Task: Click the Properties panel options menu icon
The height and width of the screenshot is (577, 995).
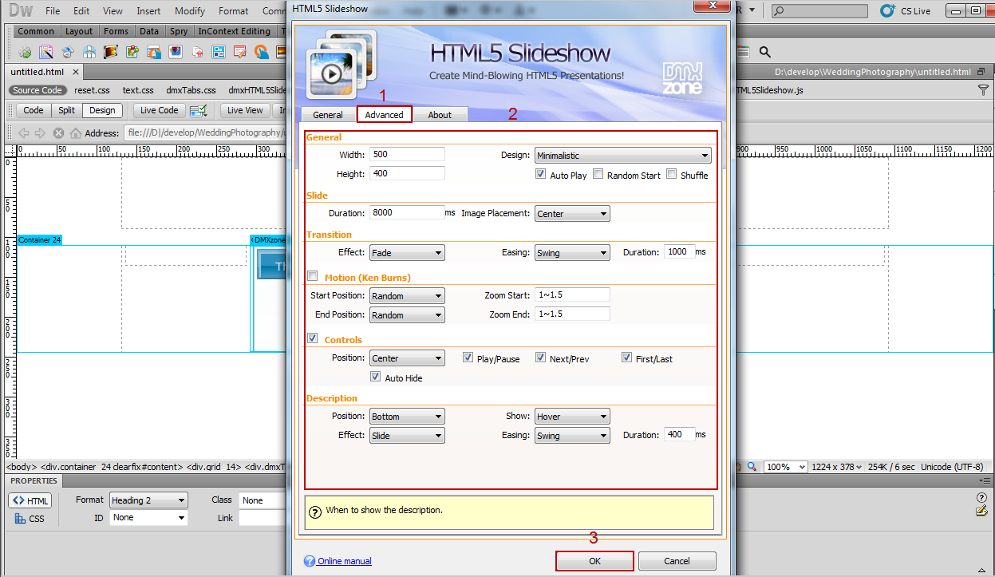Action: click(985, 481)
